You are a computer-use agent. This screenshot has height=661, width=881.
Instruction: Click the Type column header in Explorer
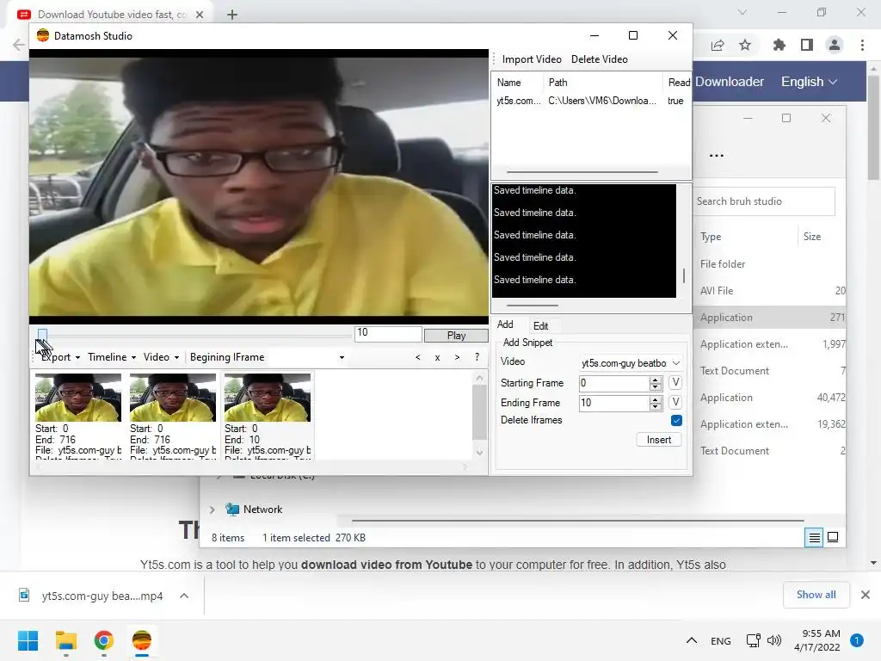(x=710, y=237)
